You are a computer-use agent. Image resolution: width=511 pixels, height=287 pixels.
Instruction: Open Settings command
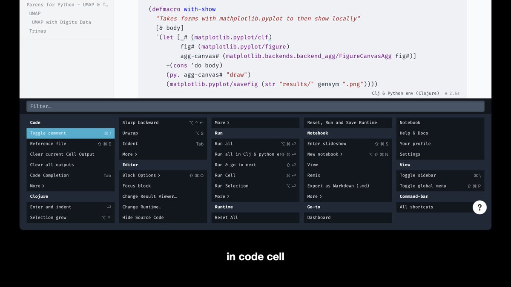(x=440, y=154)
